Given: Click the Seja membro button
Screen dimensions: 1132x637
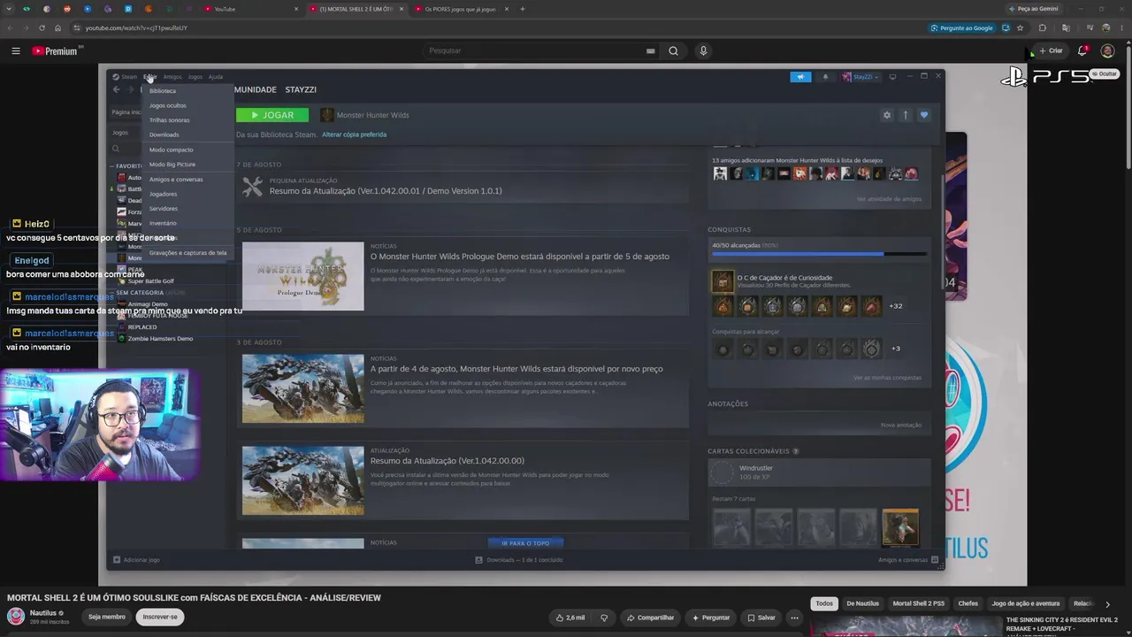Looking at the screenshot, I should (x=107, y=617).
